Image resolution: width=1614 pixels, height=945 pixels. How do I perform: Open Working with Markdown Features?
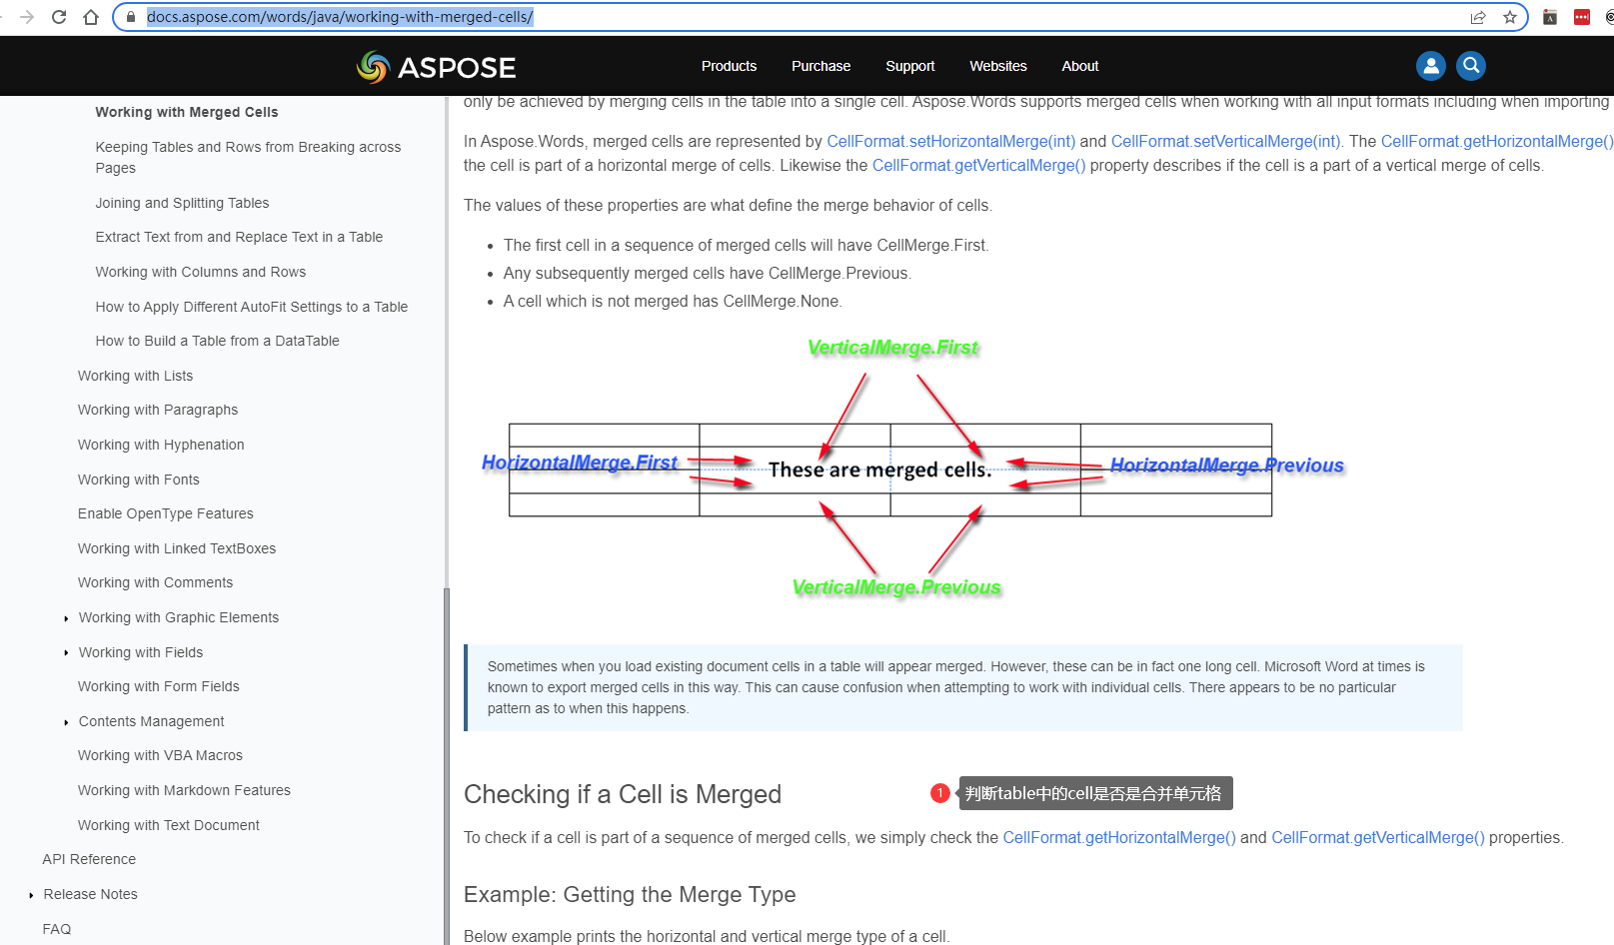pos(184,790)
